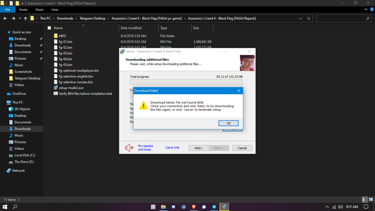The width and height of the screenshot is (375, 211).
Task: Open pinned Desktop under Quick access
Action: pyautogui.click(x=21, y=39)
